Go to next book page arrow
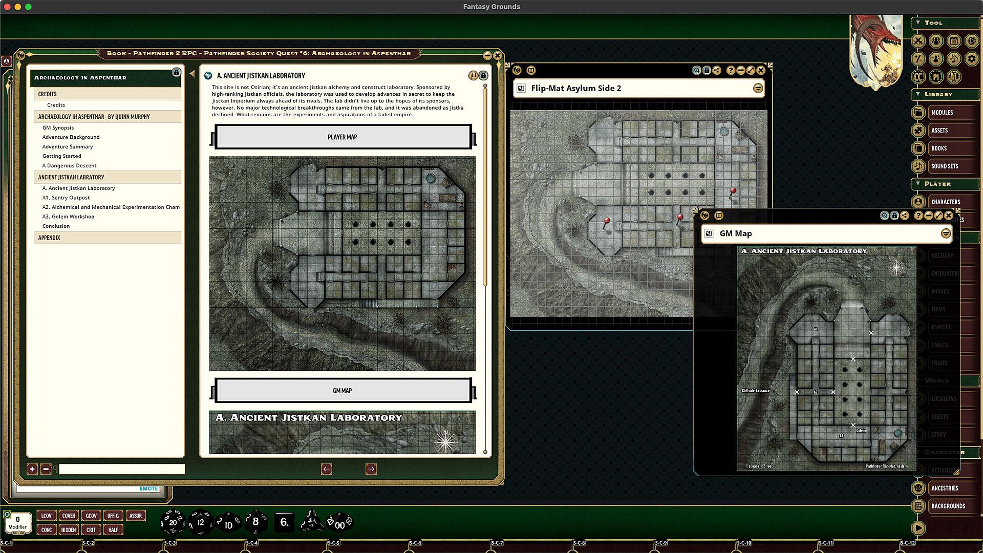The height and width of the screenshot is (553, 983). (371, 469)
